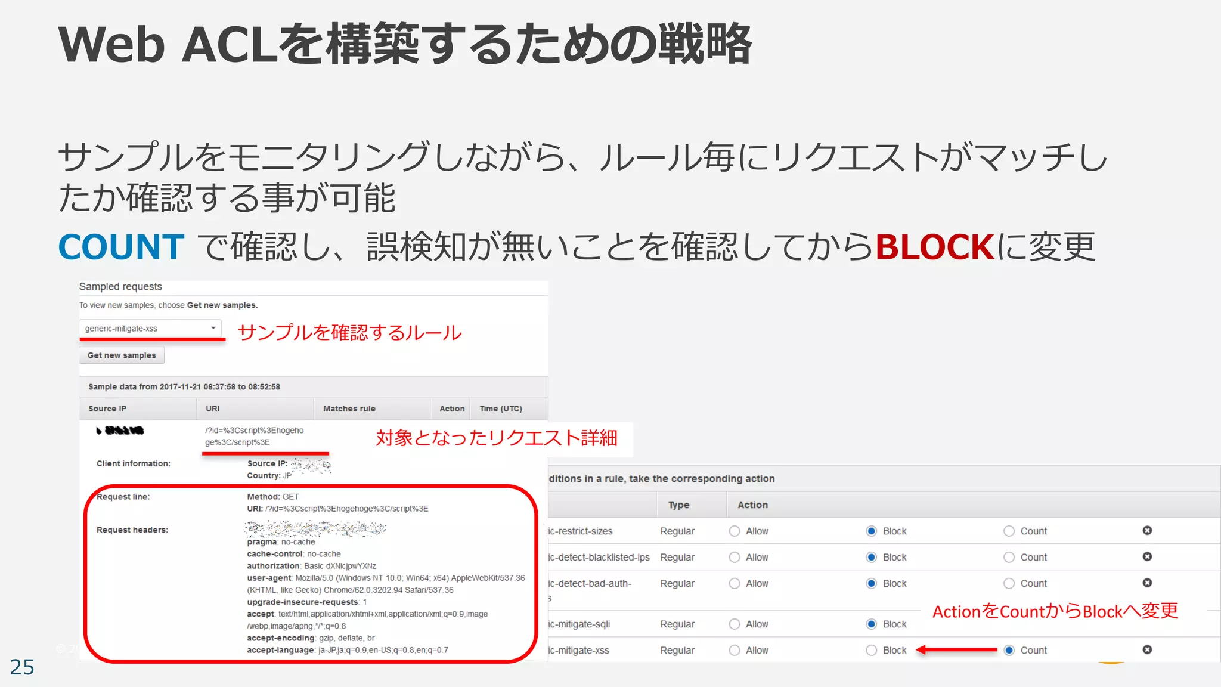The height and width of the screenshot is (687, 1221).
Task: Select Allow for ic-mitigate-sqli rule
Action: coord(735,624)
